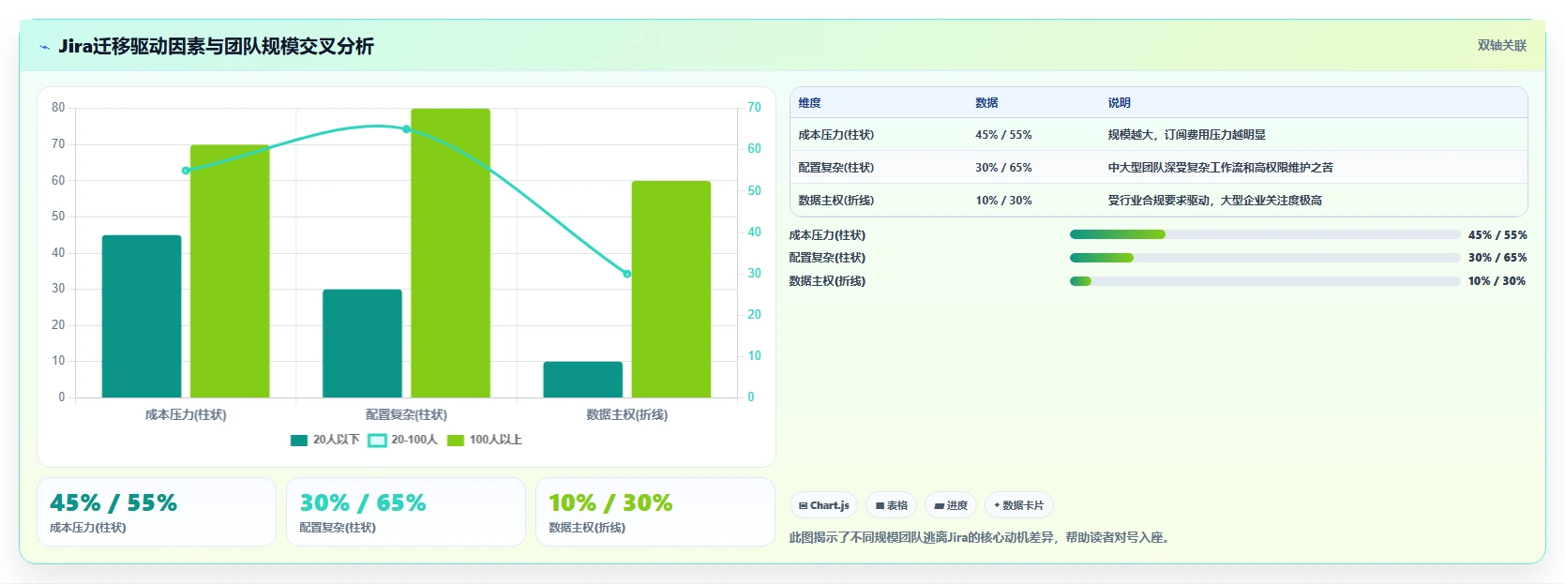
Task: Click the 数据主权(折线) progress bar
Action: pos(1265,281)
